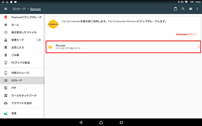The height and width of the screenshot is (126, 202).
Task: Tap the recent files clock icon
Action: (x=6, y=32)
